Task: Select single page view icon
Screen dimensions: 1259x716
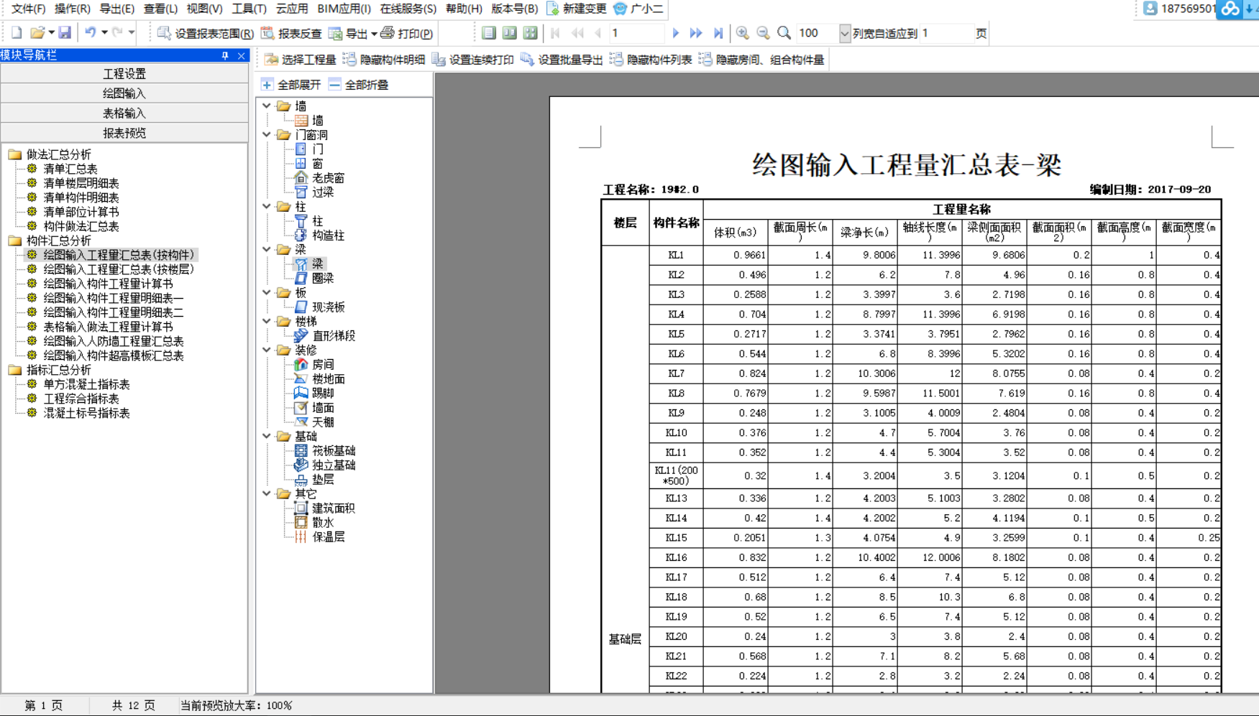Action: [x=489, y=33]
